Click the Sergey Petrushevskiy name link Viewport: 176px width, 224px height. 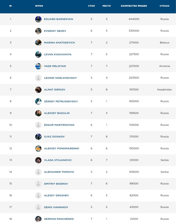pyautogui.click(x=61, y=101)
